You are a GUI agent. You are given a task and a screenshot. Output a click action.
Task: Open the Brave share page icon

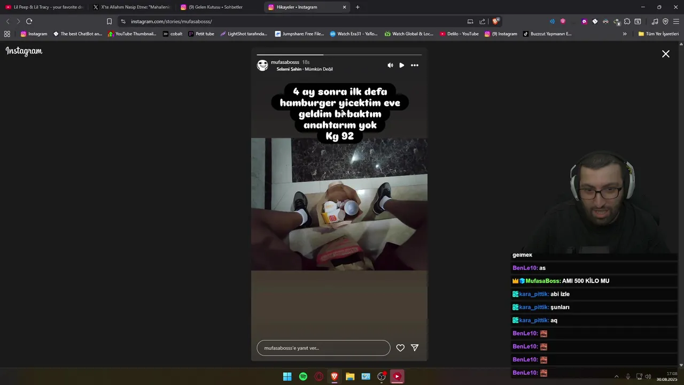(482, 21)
